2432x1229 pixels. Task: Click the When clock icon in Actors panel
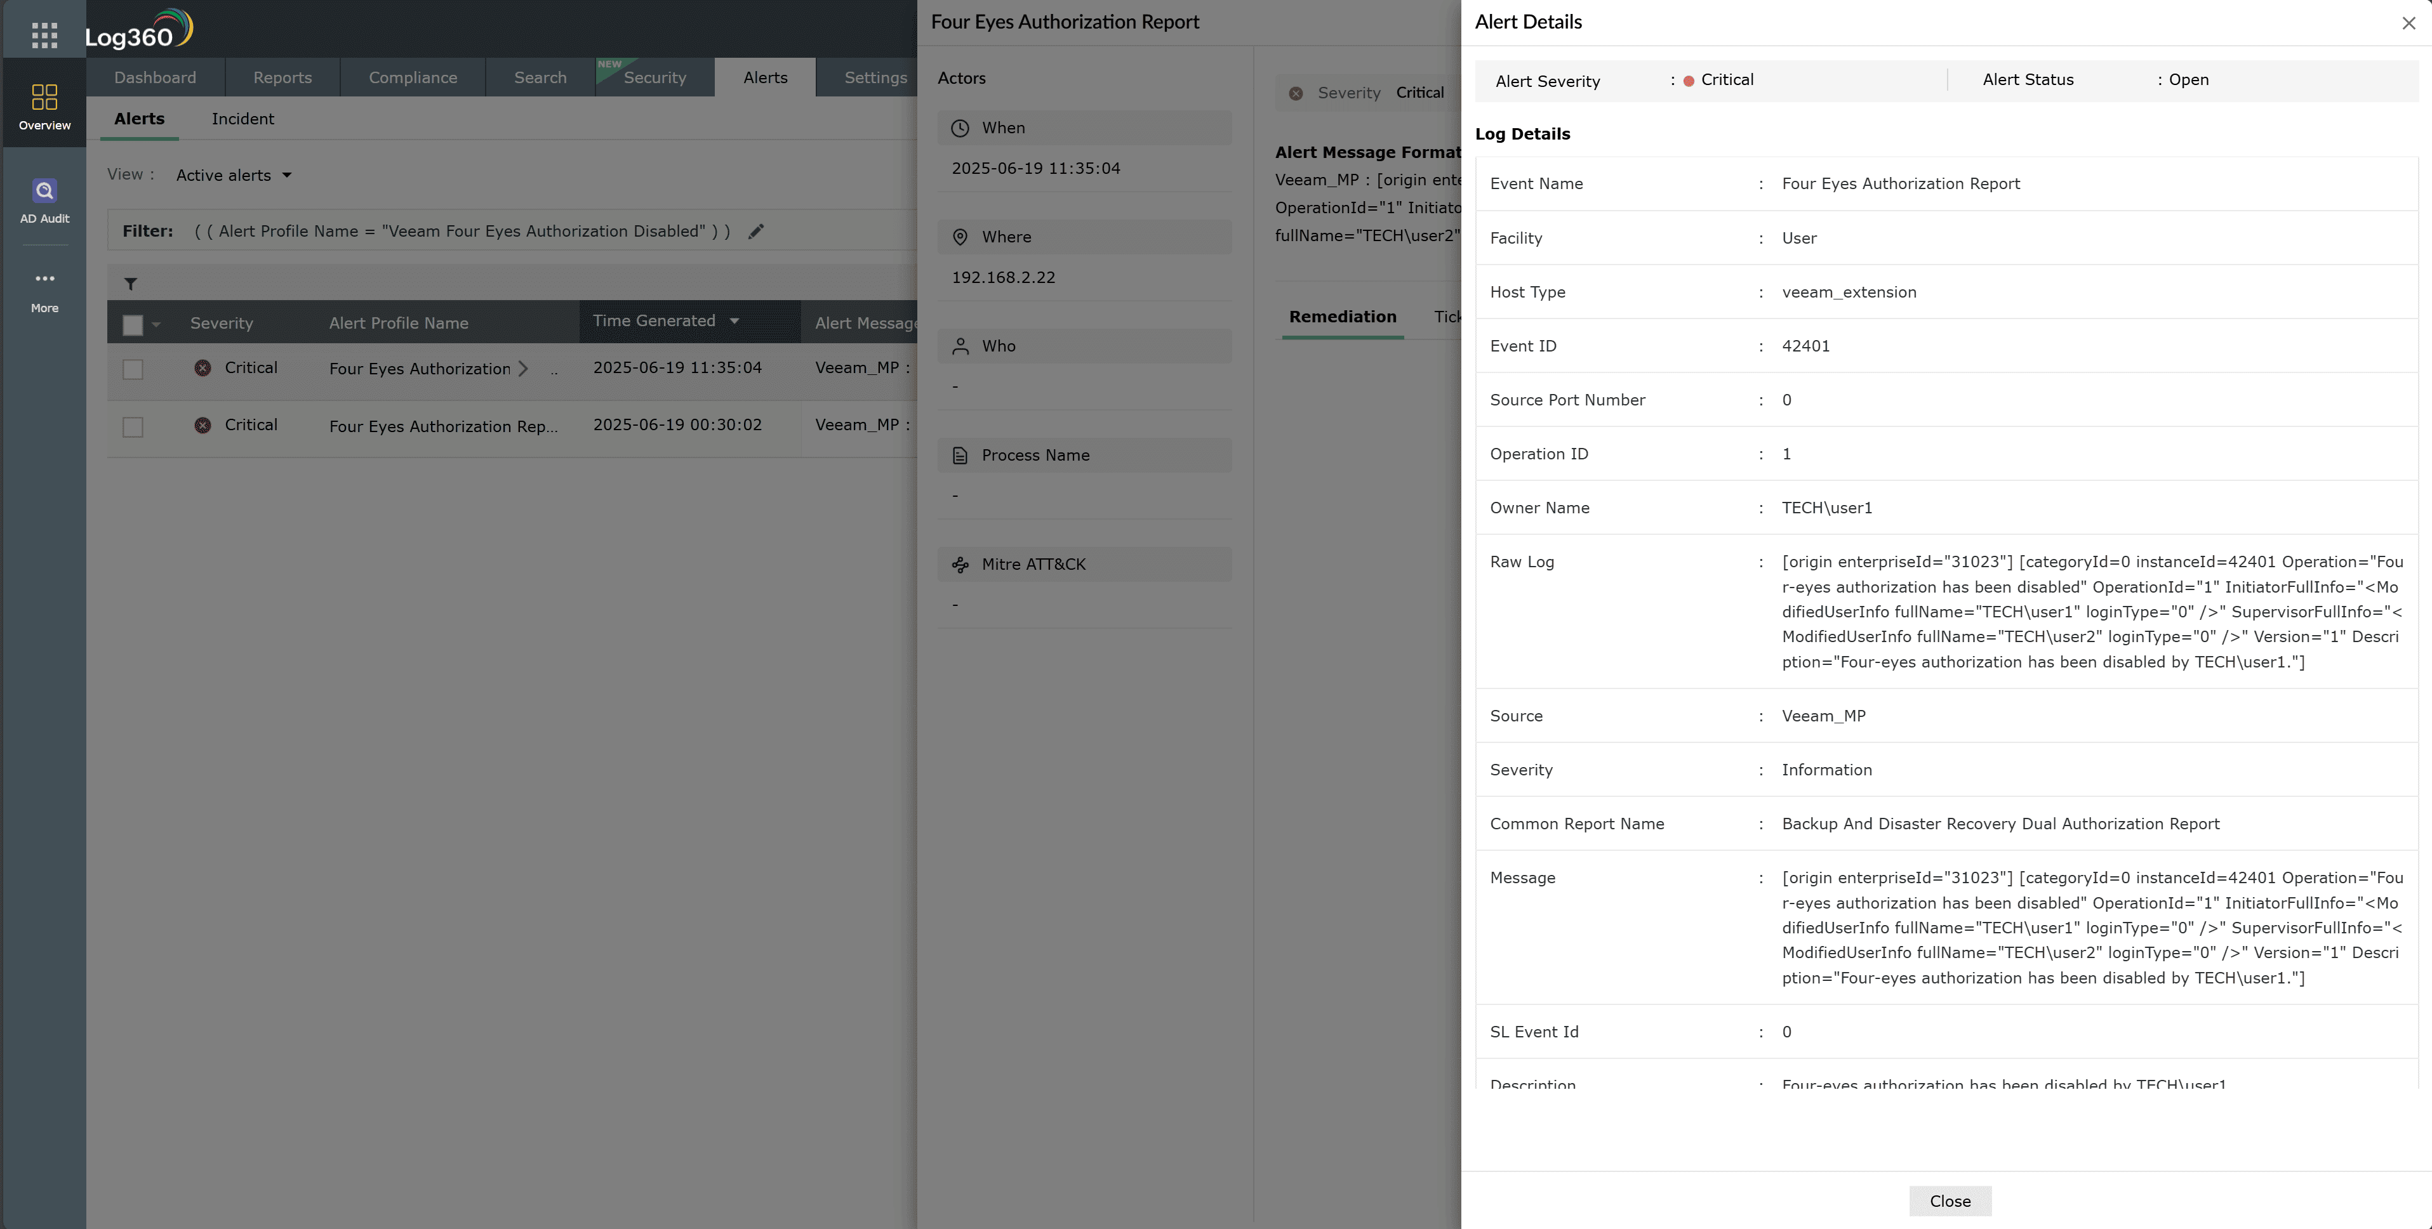[x=960, y=128]
